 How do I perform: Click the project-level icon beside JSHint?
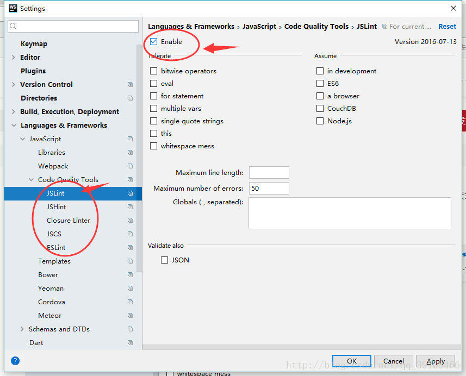pyautogui.click(x=130, y=206)
